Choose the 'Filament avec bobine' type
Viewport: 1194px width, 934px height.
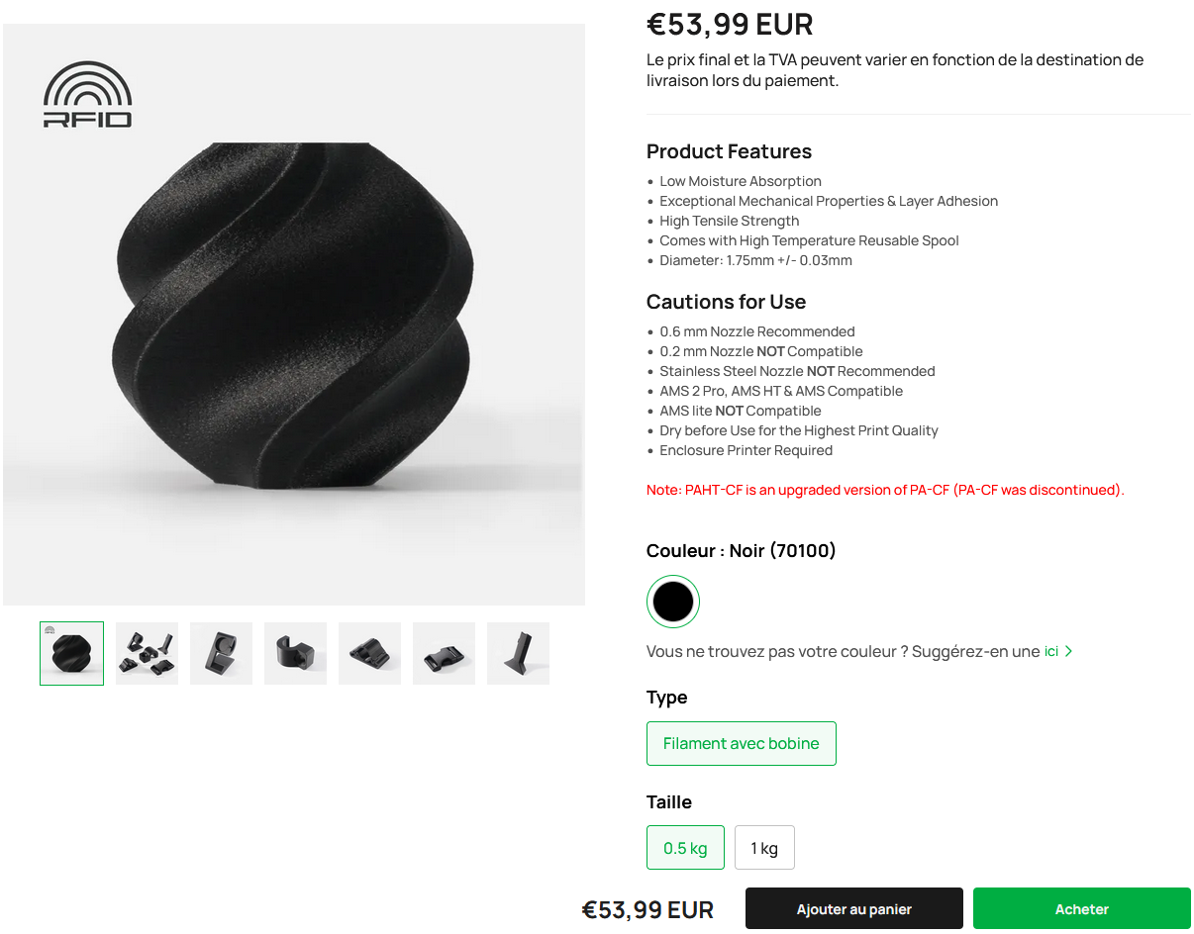(741, 744)
